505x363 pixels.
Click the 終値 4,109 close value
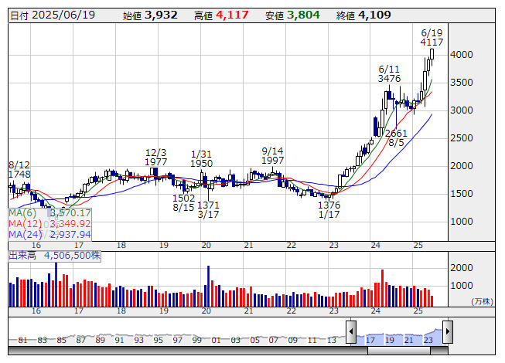363,15
